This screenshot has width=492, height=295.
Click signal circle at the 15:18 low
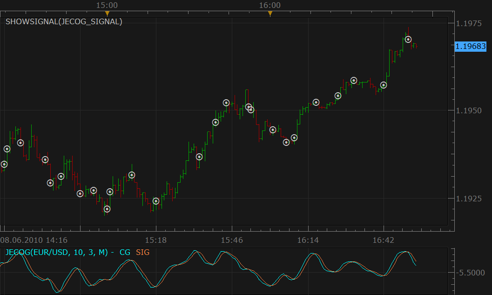[x=156, y=201]
